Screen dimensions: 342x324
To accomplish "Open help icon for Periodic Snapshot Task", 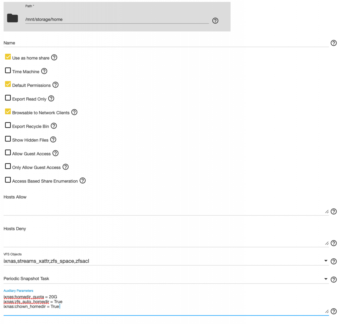I will (334, 279).
